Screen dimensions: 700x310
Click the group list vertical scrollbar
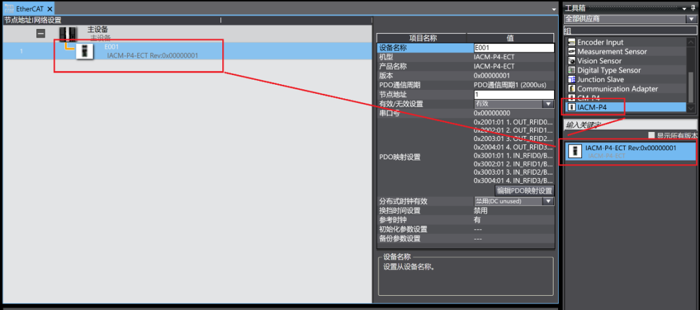pos(691,74)
